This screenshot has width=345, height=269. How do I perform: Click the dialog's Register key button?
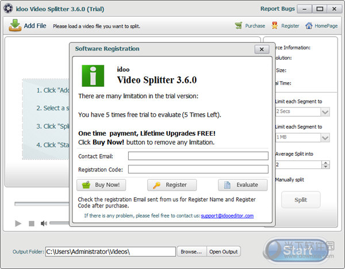click(x=172, y=185)
